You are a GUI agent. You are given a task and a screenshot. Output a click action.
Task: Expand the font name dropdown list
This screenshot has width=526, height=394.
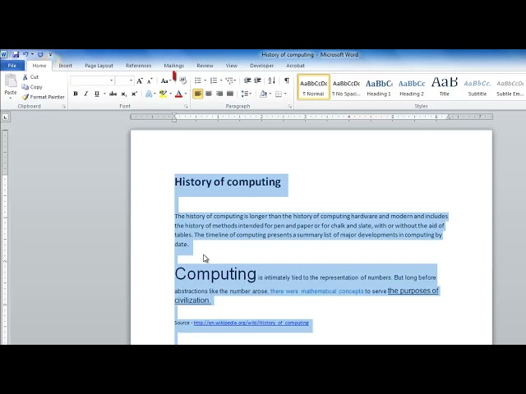pos(112,80)
